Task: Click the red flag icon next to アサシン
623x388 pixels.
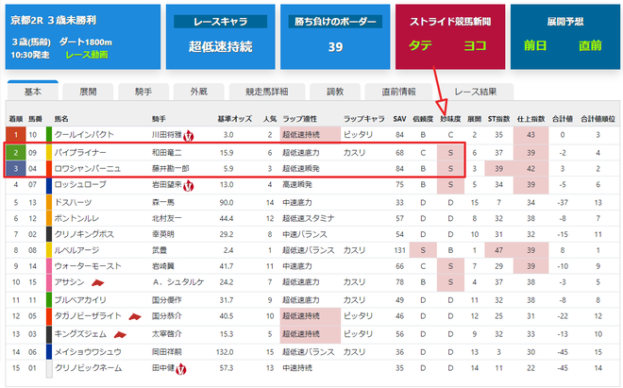Action: coord(98,283)
